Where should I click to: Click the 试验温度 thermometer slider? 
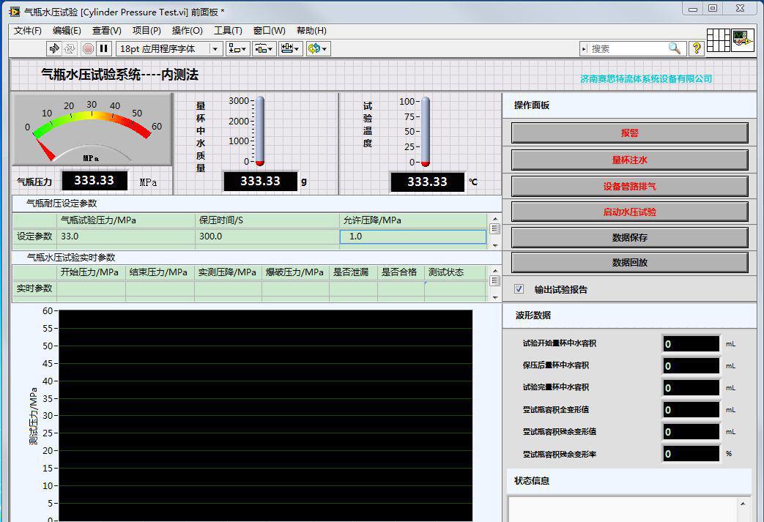pyautogui.click(x=426, y=132)
